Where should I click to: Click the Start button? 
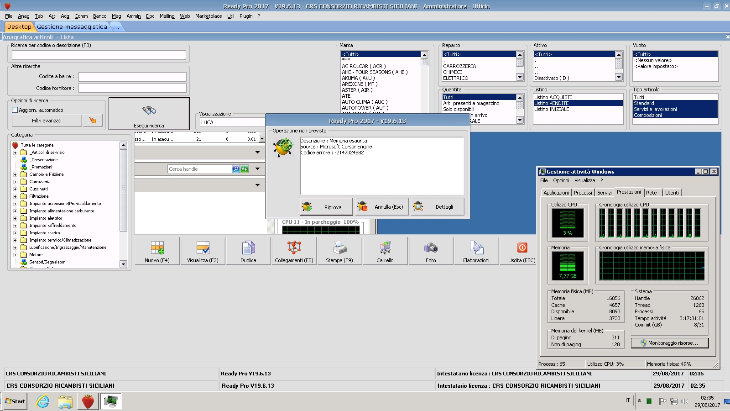tap(16, 401)
